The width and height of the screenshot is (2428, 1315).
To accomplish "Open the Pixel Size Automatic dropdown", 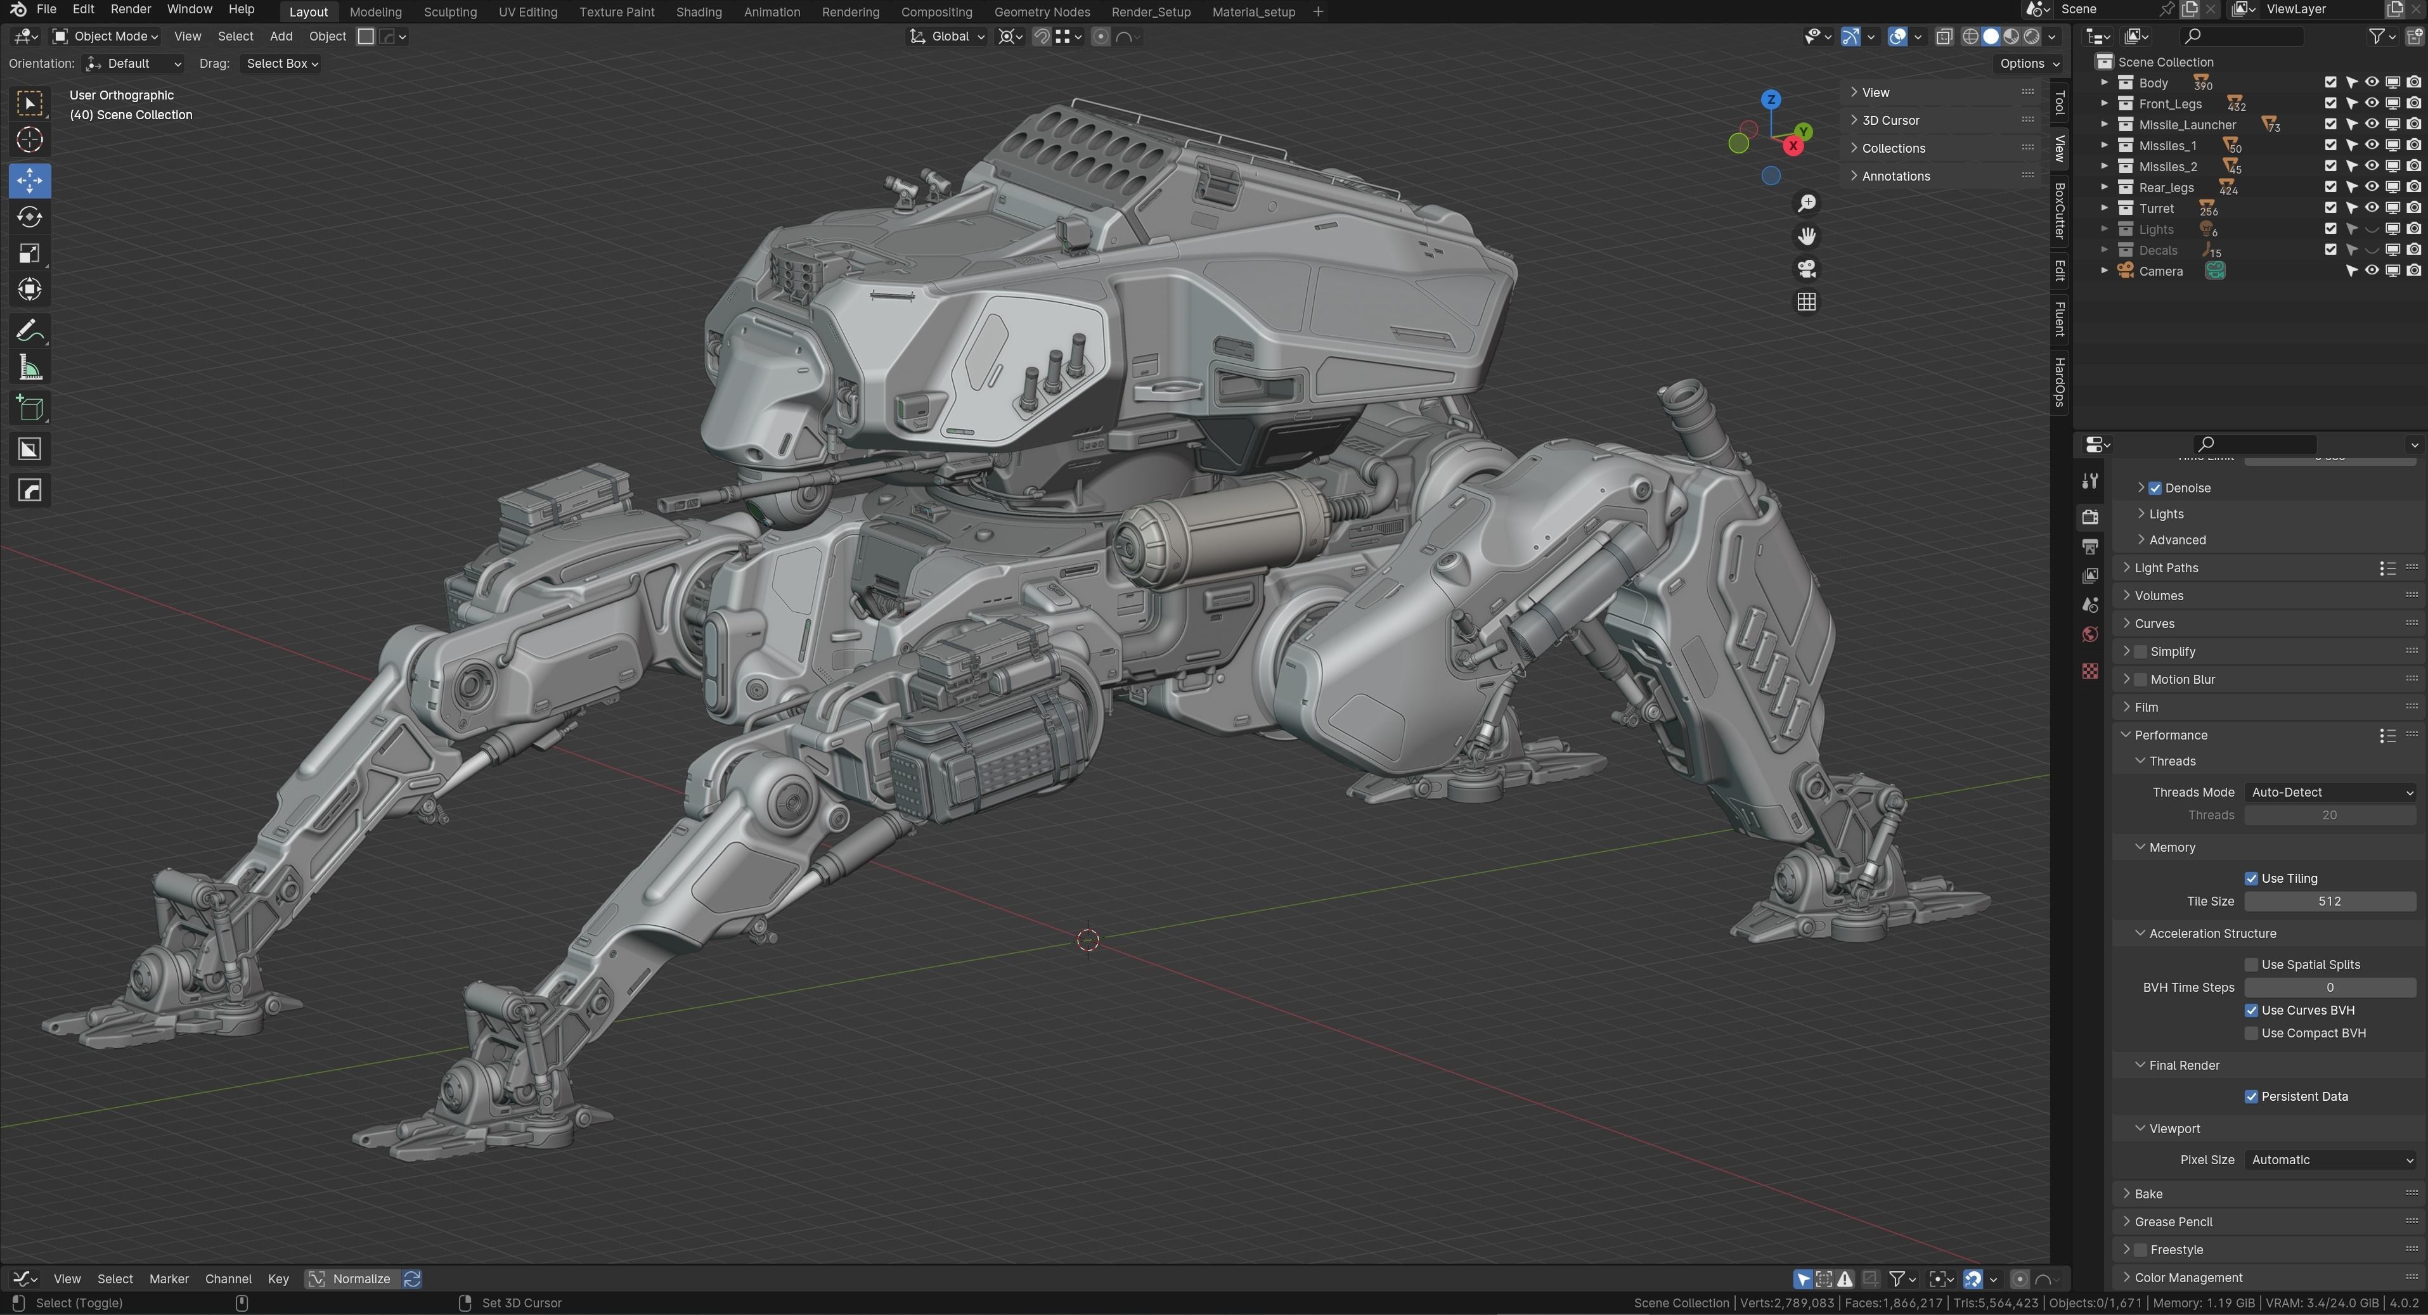I will click(x=2330, y=1160).
